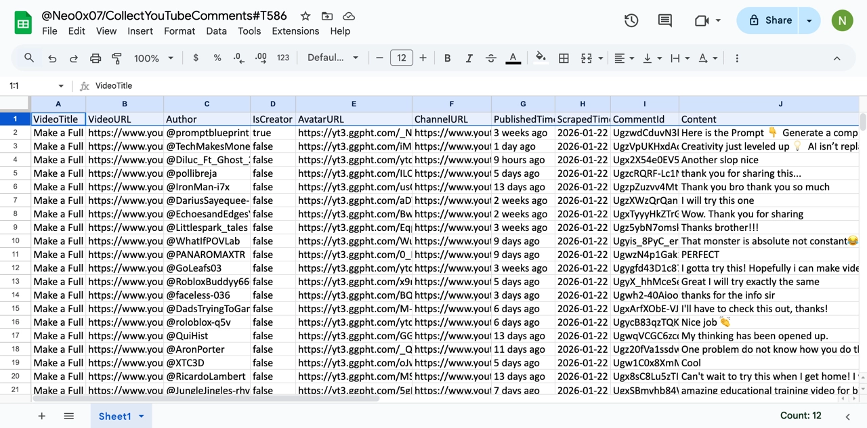Open the Data menu
867x428 pixels.
point(216,30)
